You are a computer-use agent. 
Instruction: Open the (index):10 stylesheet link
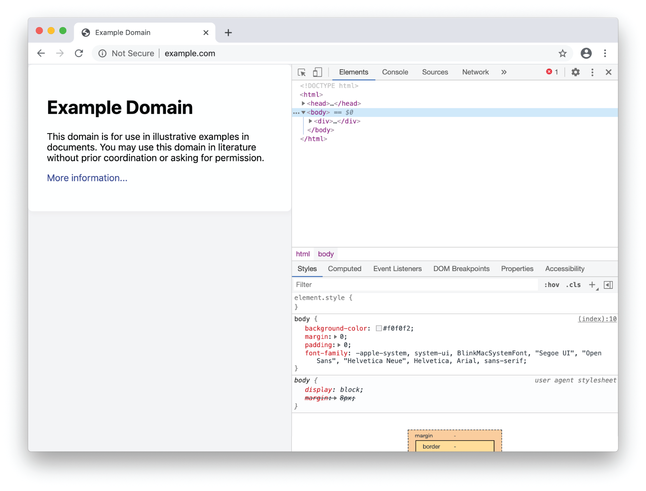(597, 319)
